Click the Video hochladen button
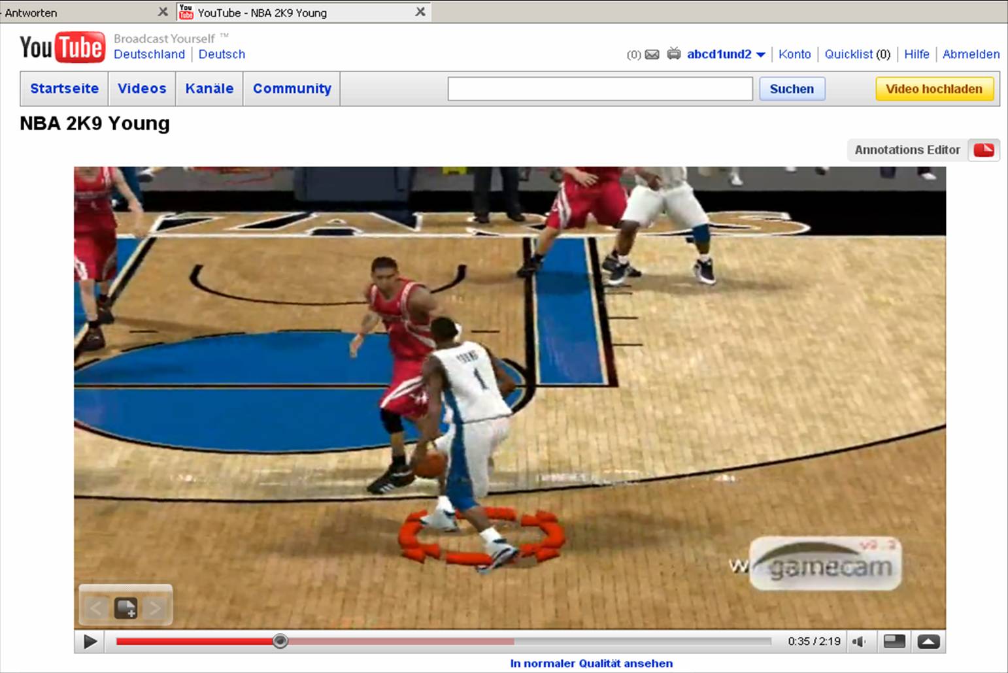The width and height of the screenshot is (1008, 673). tap(934, 89)
